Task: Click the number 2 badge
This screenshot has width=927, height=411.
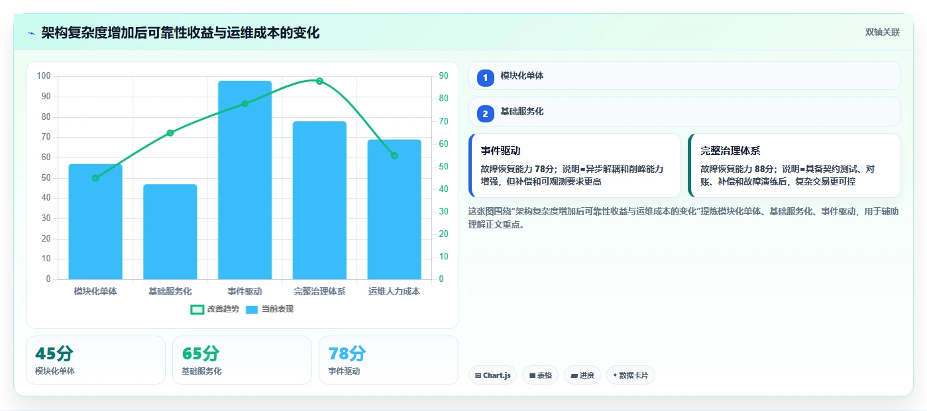Action: coord(485,114)
